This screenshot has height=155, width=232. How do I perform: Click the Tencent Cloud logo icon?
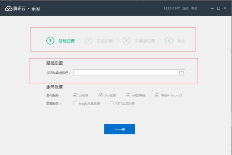click(8, 9)
